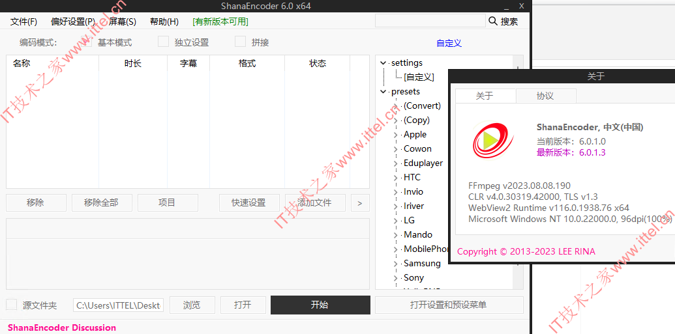This screenshot has height=334, width=675.
Task: Click the search input field
Action: point(430,21)
